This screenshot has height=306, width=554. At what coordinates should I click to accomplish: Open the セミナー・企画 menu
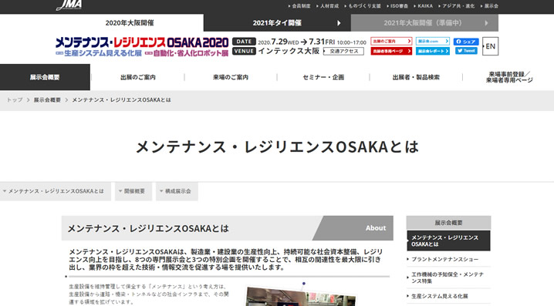pos(323,77)
